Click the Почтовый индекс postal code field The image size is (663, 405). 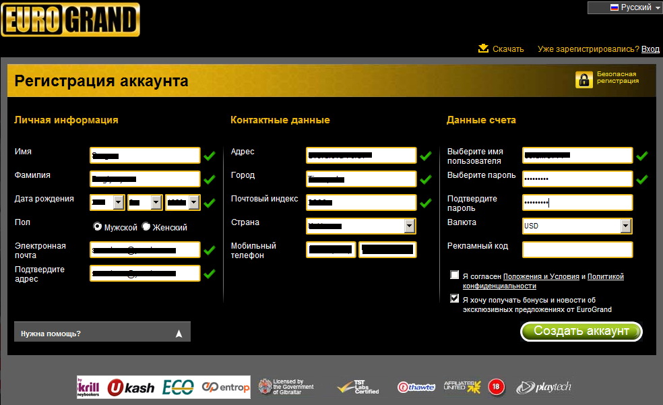point(361,202)
